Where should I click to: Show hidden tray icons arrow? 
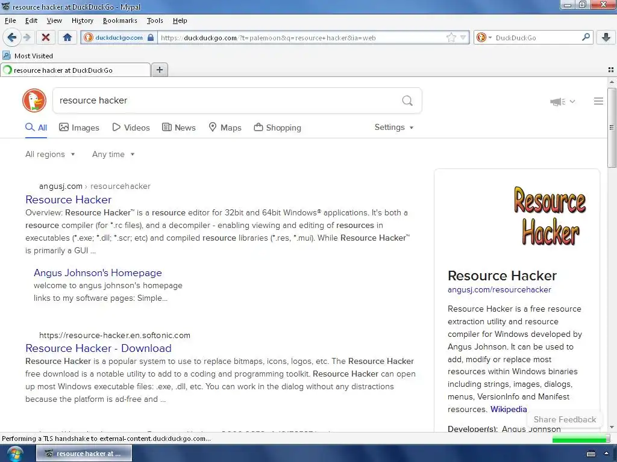(606, 454)
